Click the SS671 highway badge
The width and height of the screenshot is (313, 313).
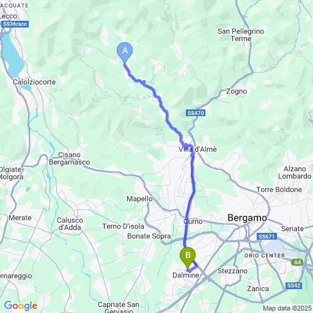(x=267, y=237)
